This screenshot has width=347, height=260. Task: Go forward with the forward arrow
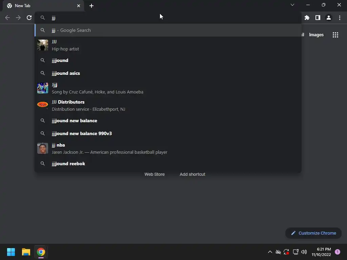(18, 18)
